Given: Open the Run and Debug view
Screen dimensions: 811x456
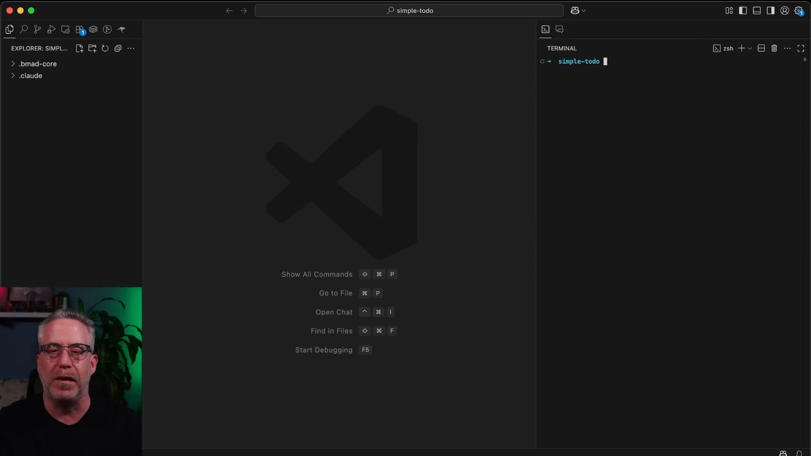Looking at the screenshot, I should pos(52,30).
